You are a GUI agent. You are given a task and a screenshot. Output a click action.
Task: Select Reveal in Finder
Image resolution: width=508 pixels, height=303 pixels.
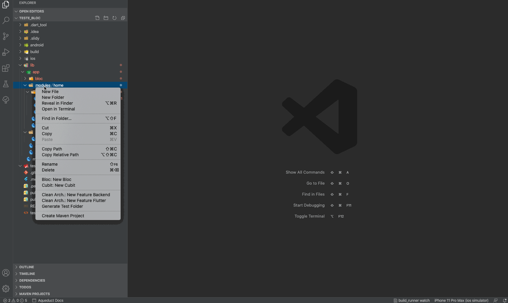click(78, 103)
